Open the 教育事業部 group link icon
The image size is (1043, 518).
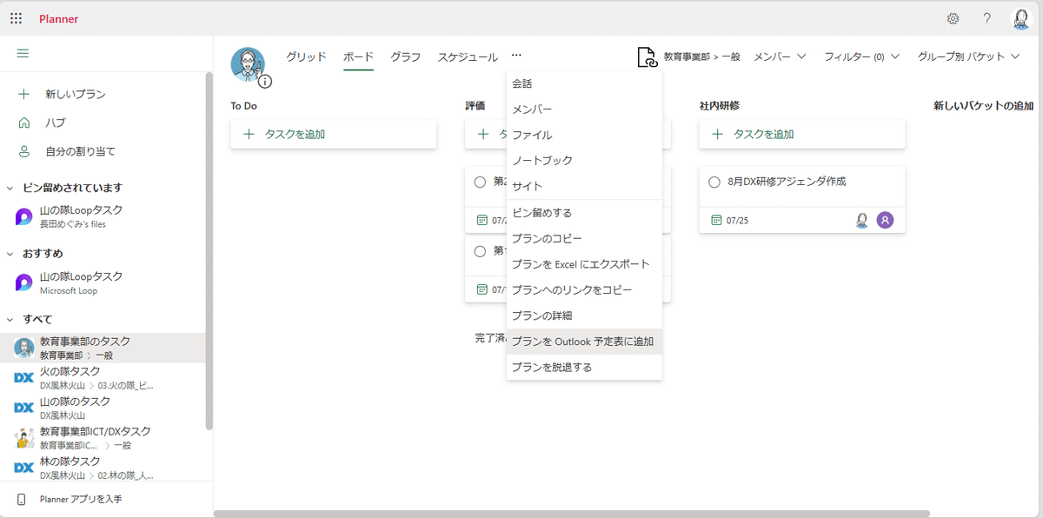point(647,57)
